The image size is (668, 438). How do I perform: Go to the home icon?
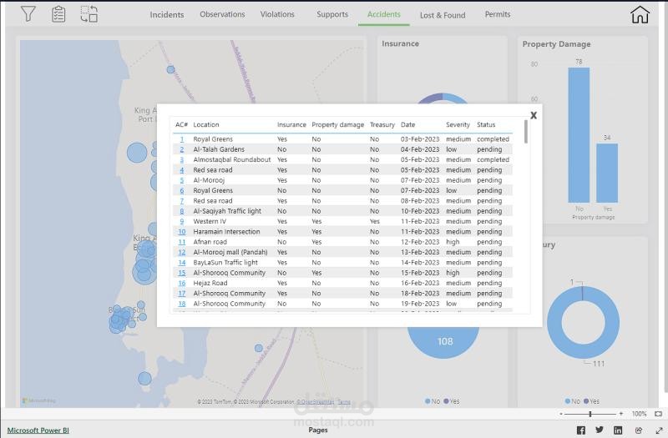[x=640, y=14]
